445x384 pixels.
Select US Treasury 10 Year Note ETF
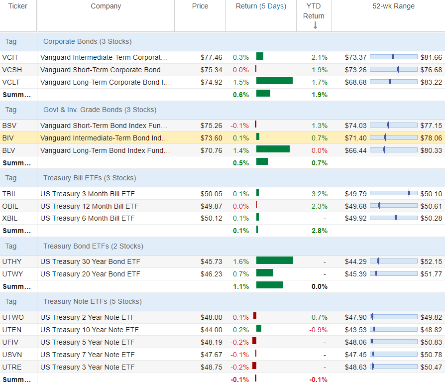click(90, 330)
